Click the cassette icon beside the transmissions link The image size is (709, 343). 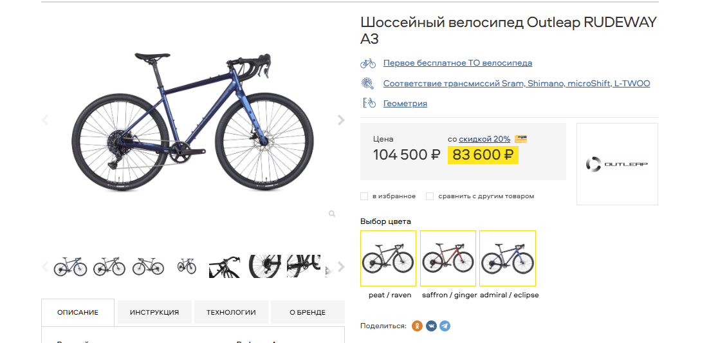pos(368,83)
